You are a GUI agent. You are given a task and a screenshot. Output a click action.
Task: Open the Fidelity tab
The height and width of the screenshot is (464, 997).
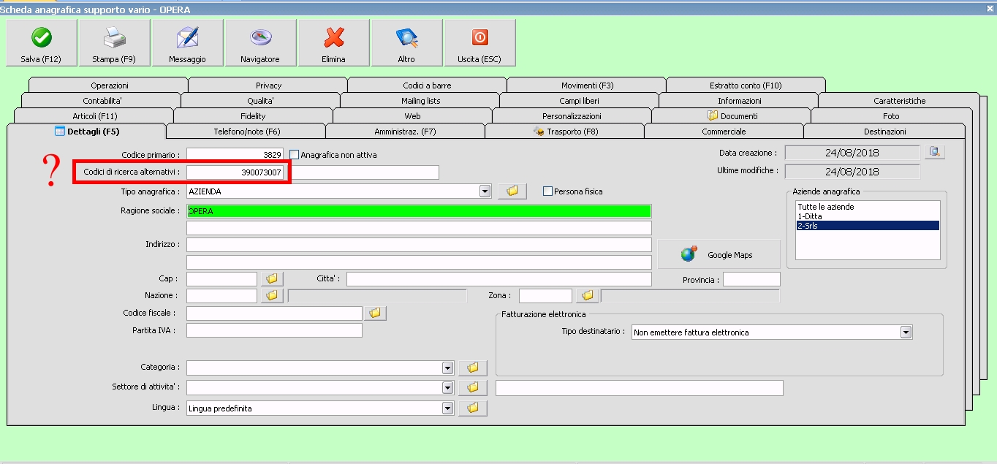(253, 116)
